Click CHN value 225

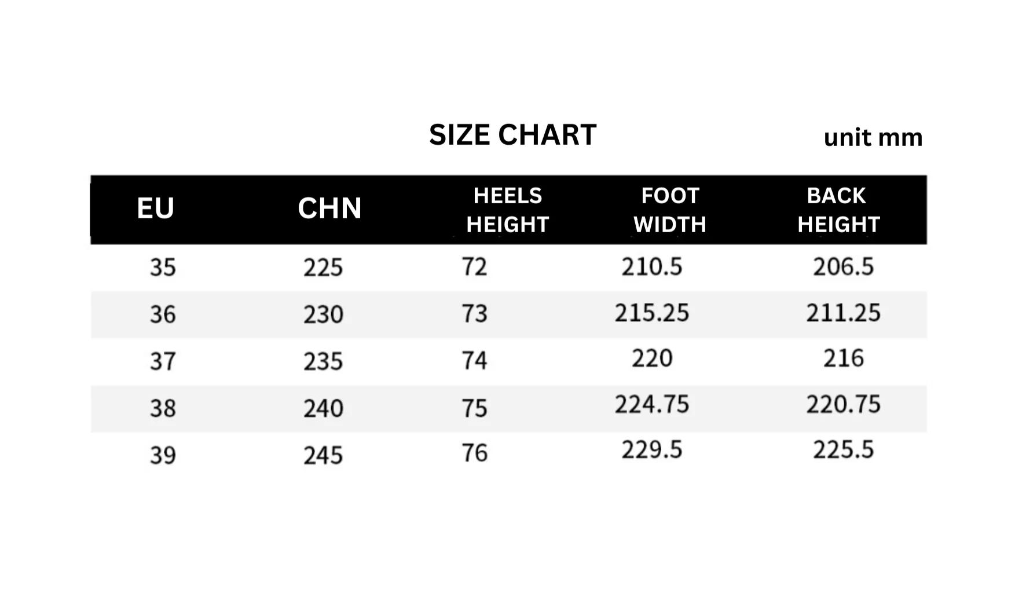[323, 268]
